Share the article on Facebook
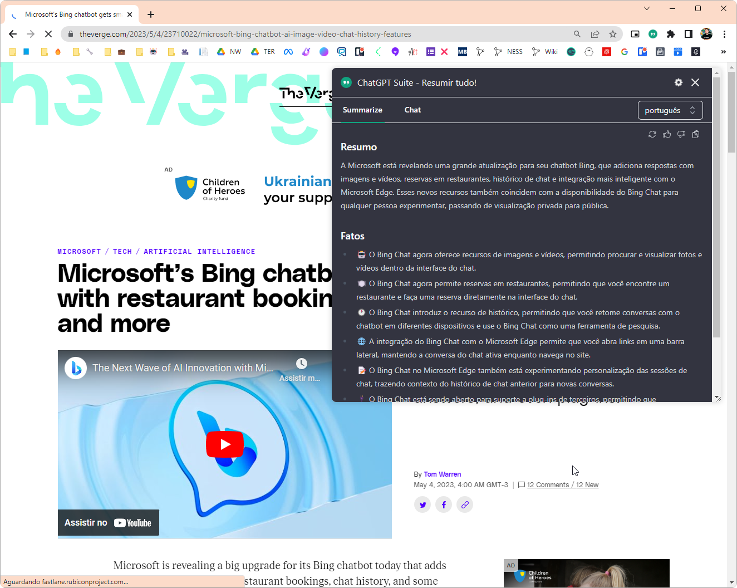 pyautogui.click(x=444, y=505)
